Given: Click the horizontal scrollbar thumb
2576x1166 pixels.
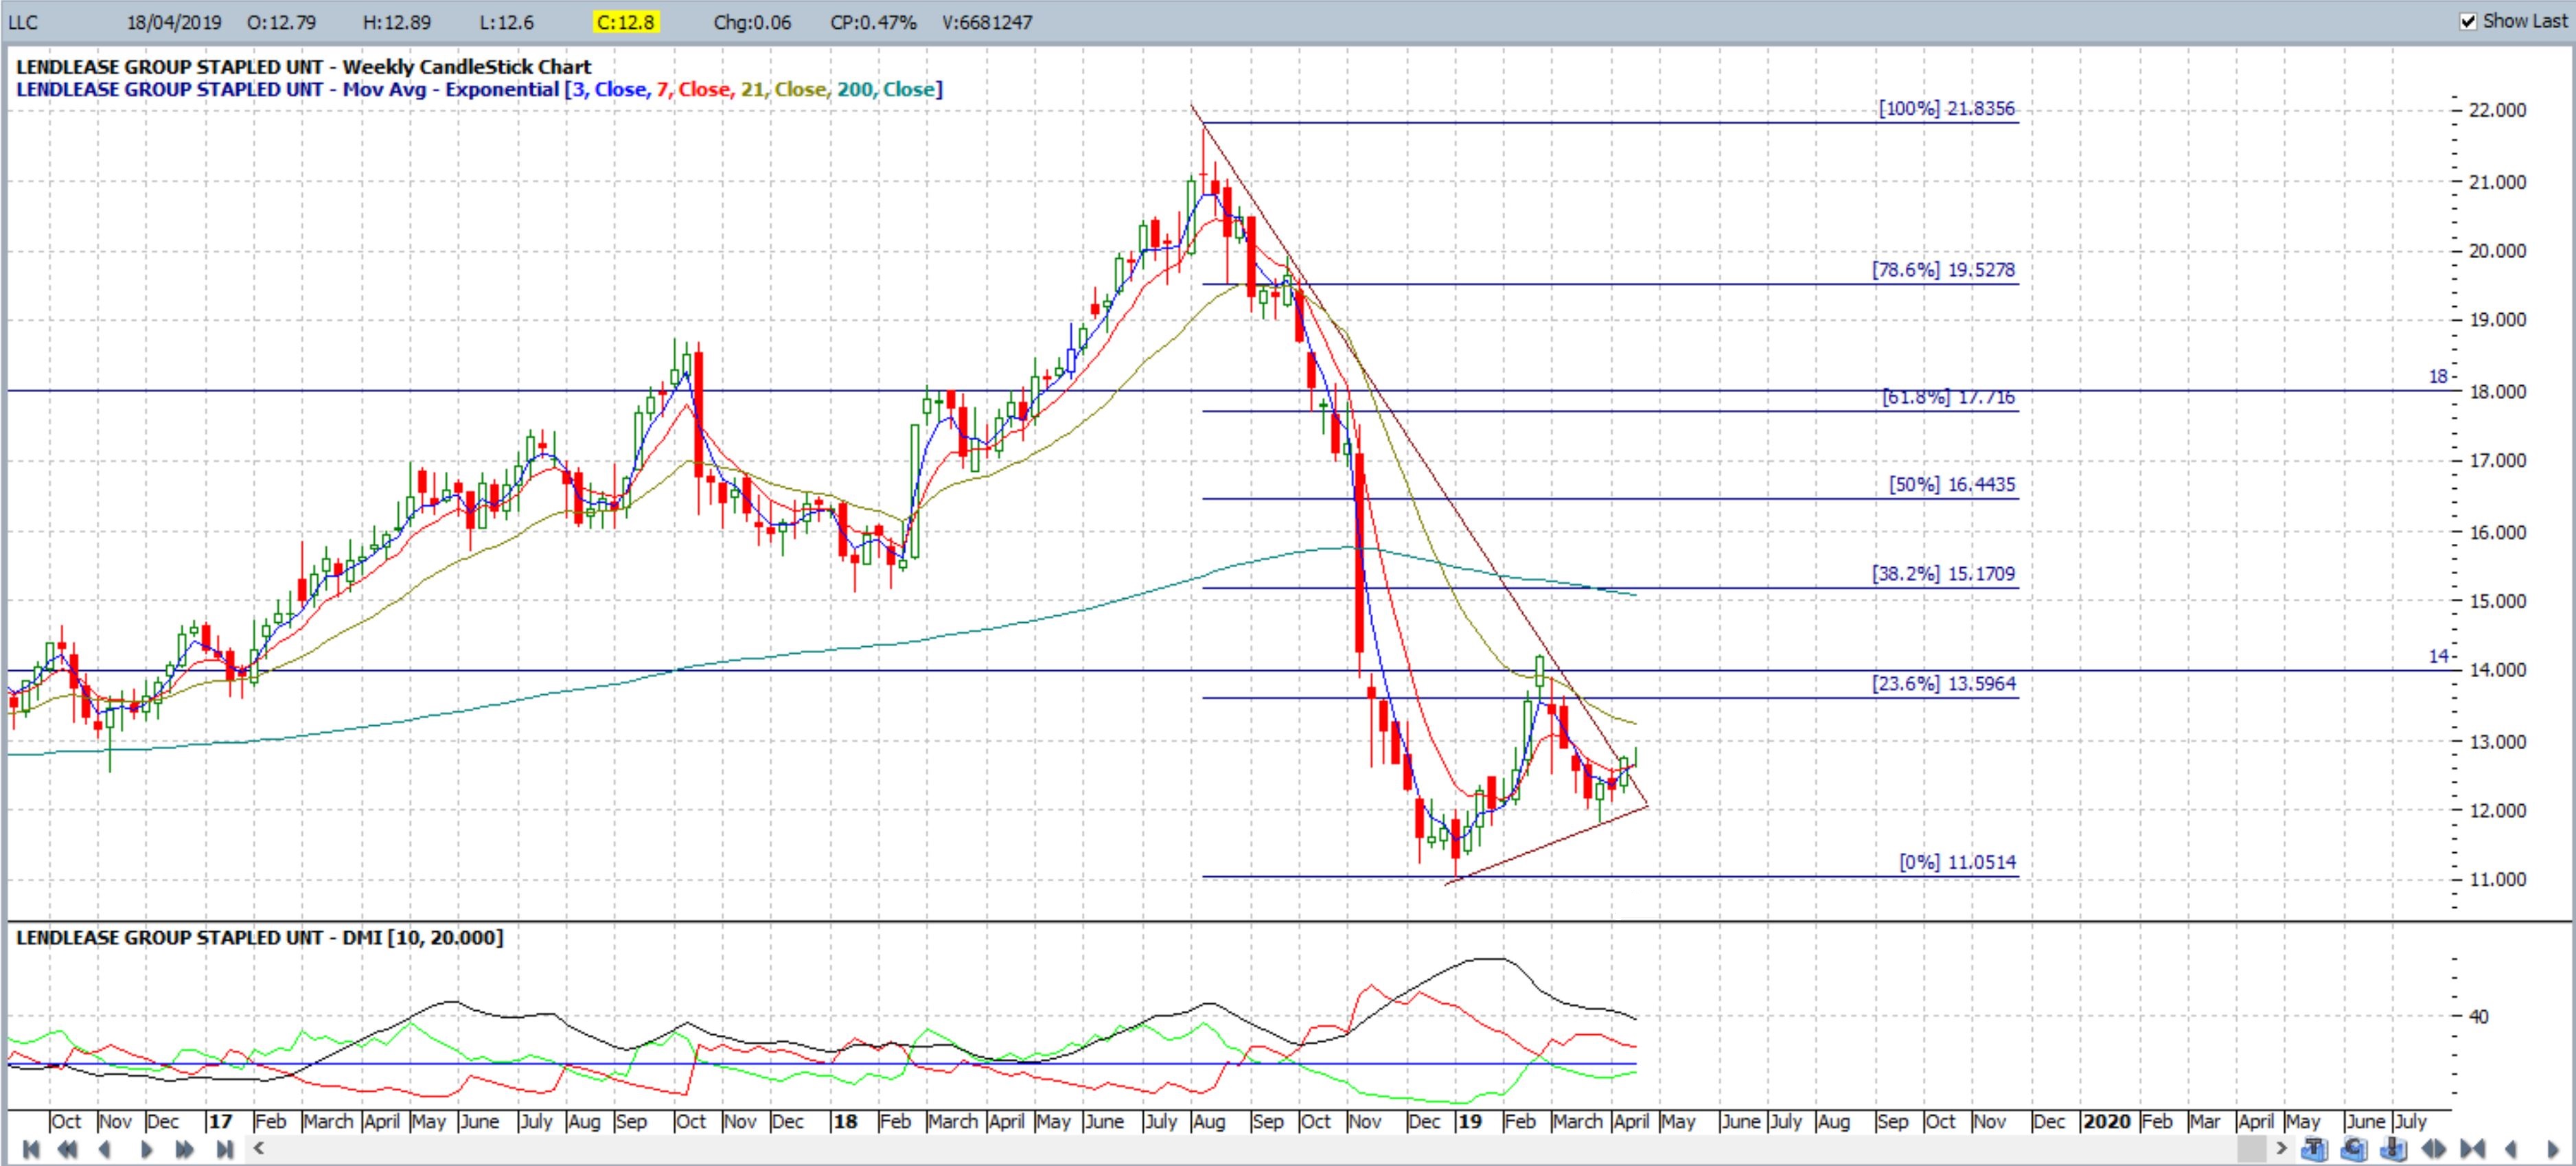Looking at the screenshot, I should point(2252,1148).
